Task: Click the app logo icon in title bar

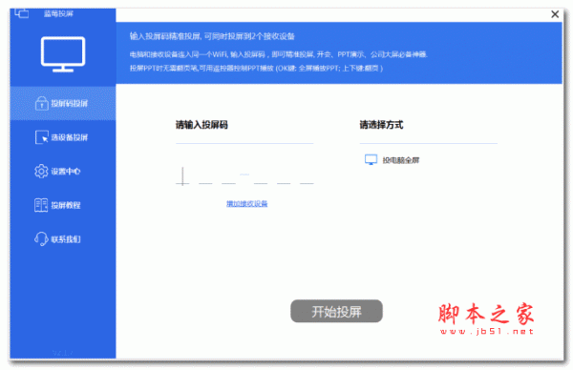Action: point(22,13)
